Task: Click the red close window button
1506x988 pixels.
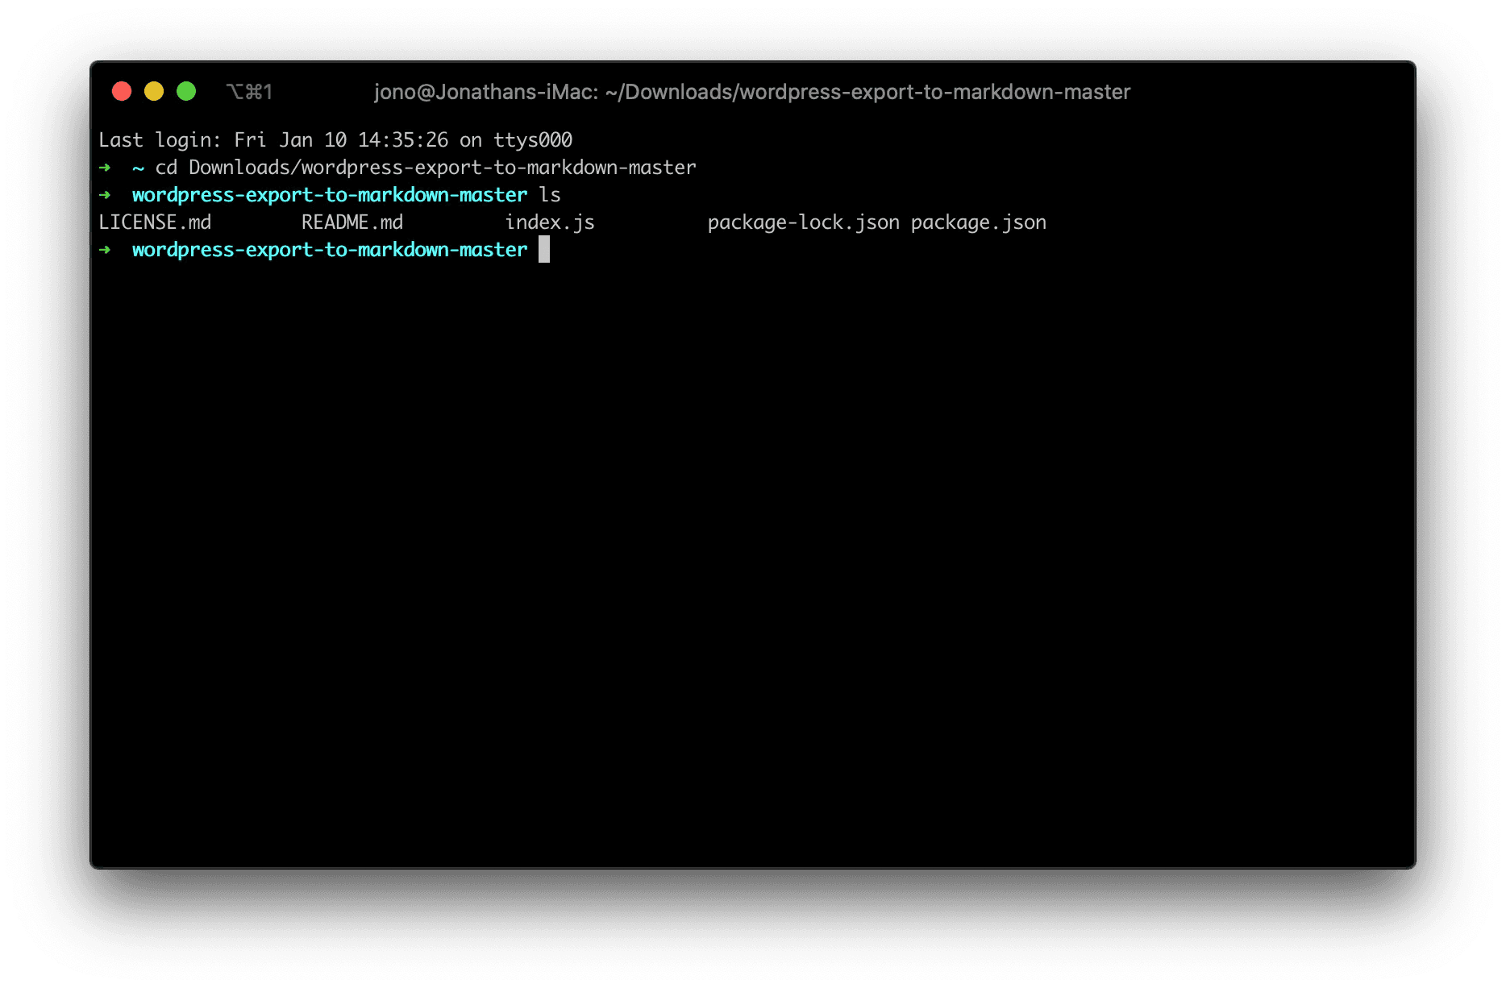Action: coord(122,92)
